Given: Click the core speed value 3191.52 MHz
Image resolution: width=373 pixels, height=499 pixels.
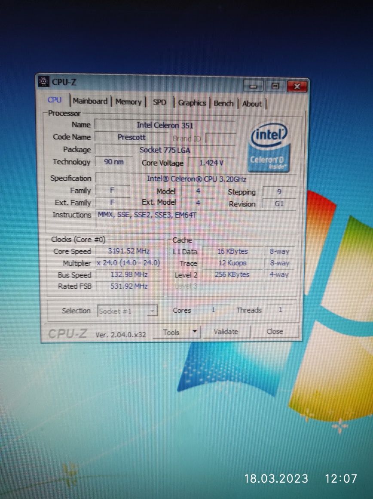Looking at the screenshot, I should (x=129, y=251).
